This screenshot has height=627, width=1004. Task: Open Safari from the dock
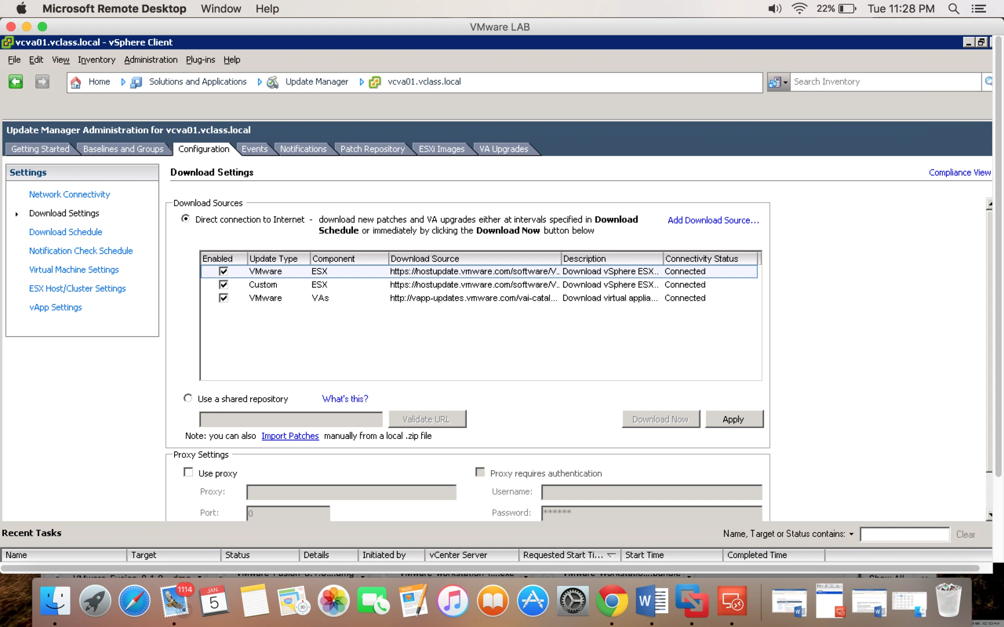click(x=134, y=601)
